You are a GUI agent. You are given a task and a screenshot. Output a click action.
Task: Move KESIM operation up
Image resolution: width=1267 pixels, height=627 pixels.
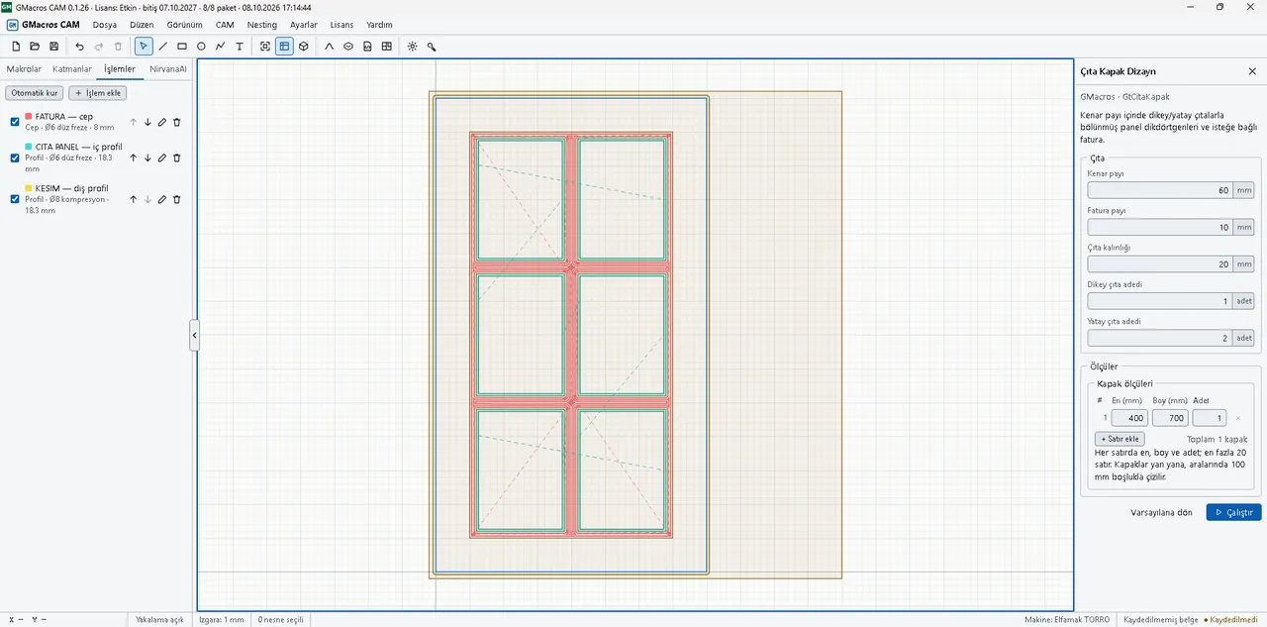[133, 199]
